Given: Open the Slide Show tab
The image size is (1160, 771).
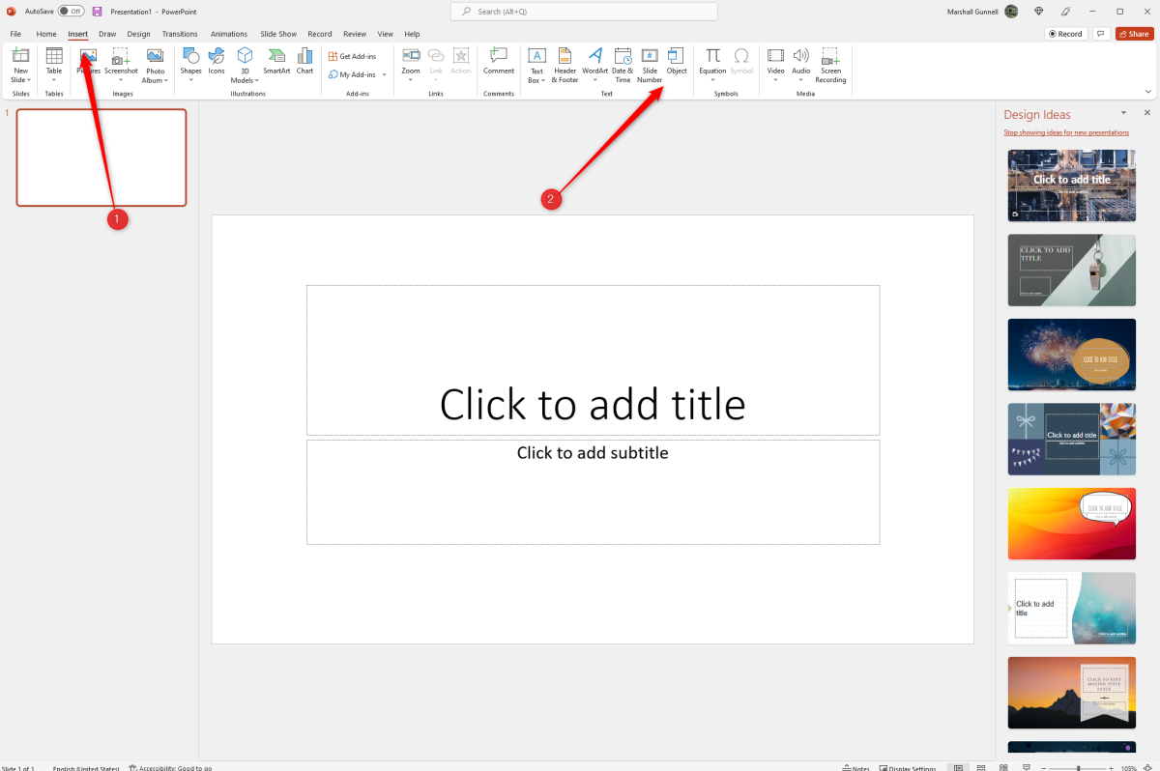Looking at the screenshot, I should point(277,33).
